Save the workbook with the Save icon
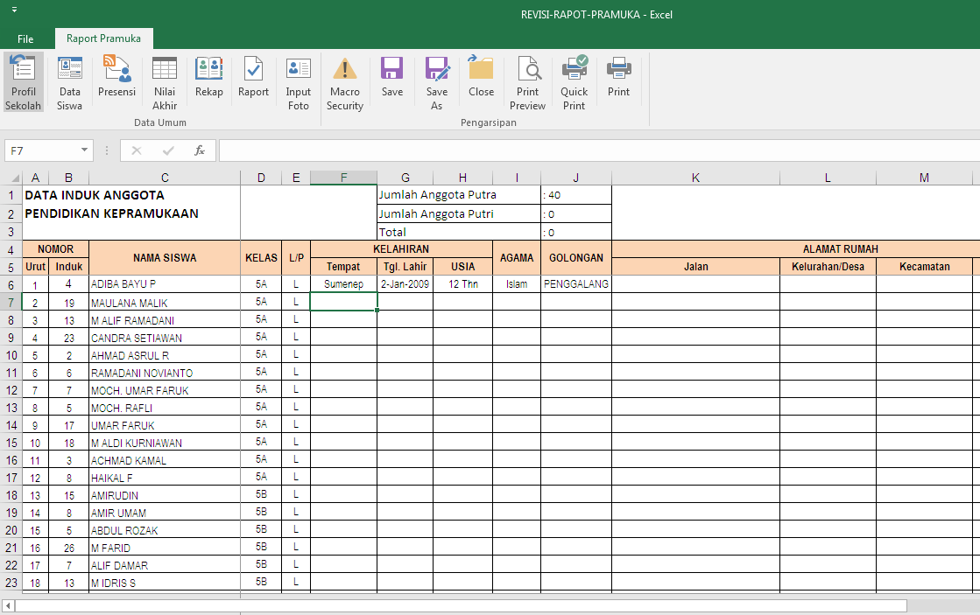This screenshot has height=615, width=980. coord(391,80)
